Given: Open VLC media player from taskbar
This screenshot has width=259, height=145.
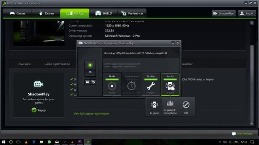Looking at the screenshot, I should [26, 142].
